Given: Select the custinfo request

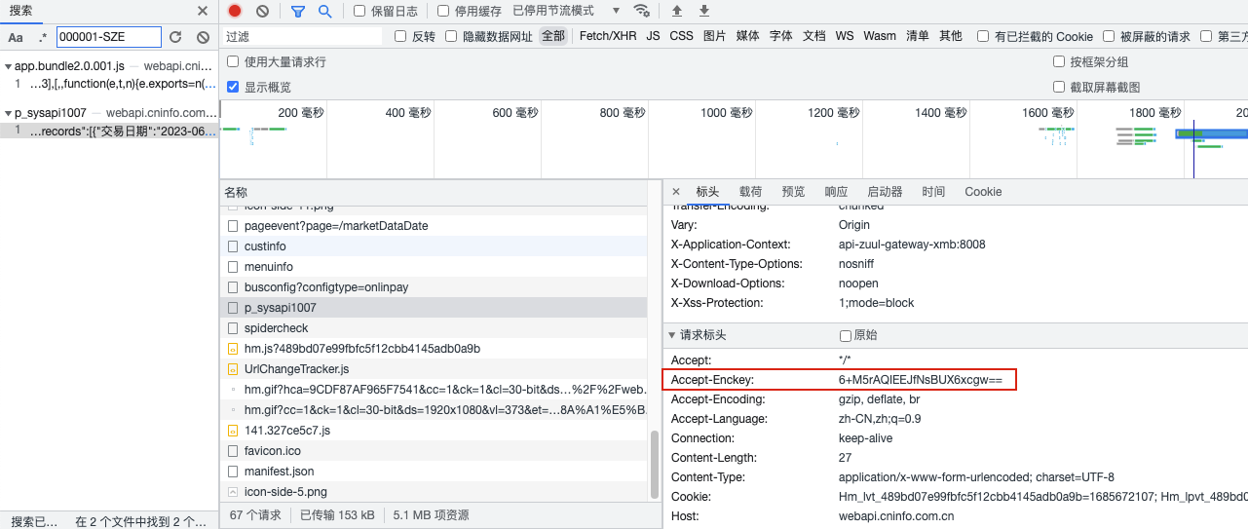Looking at the screenshot, I should point(433,246).
